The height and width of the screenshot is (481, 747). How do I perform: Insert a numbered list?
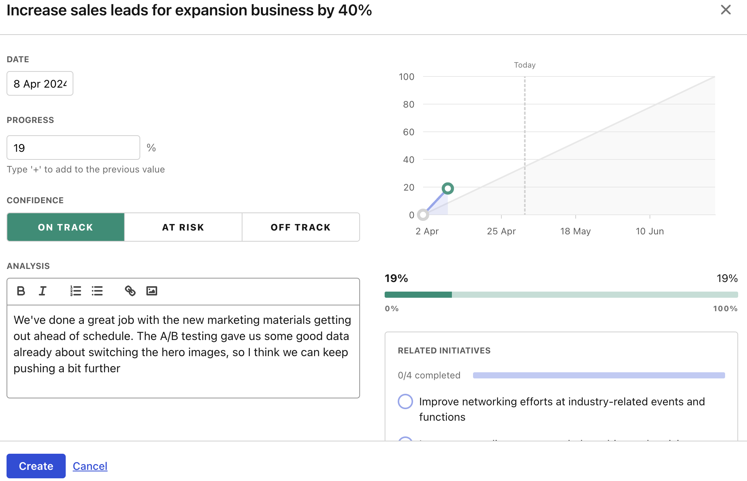point(75,291)
